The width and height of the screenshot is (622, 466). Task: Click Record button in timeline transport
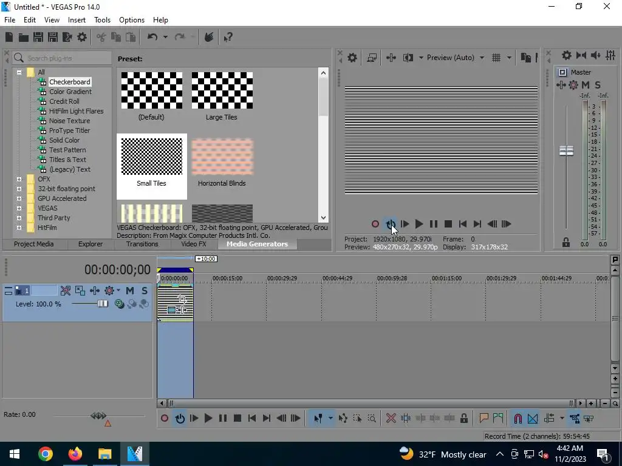pyautogui.click(x=165, y=418)
